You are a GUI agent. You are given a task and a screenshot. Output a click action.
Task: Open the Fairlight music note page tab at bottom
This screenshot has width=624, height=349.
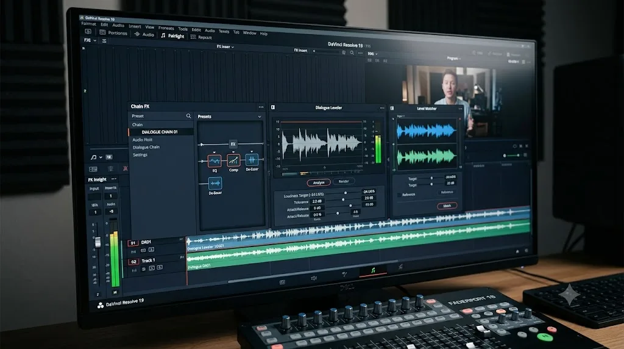pyautogui.click(x=373, y=270)
